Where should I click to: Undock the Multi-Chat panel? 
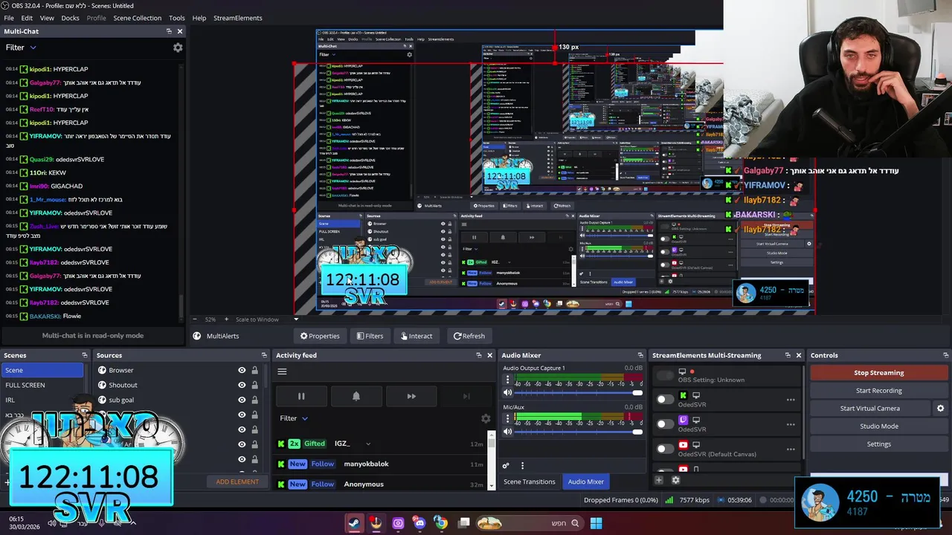tap(169, 31)
